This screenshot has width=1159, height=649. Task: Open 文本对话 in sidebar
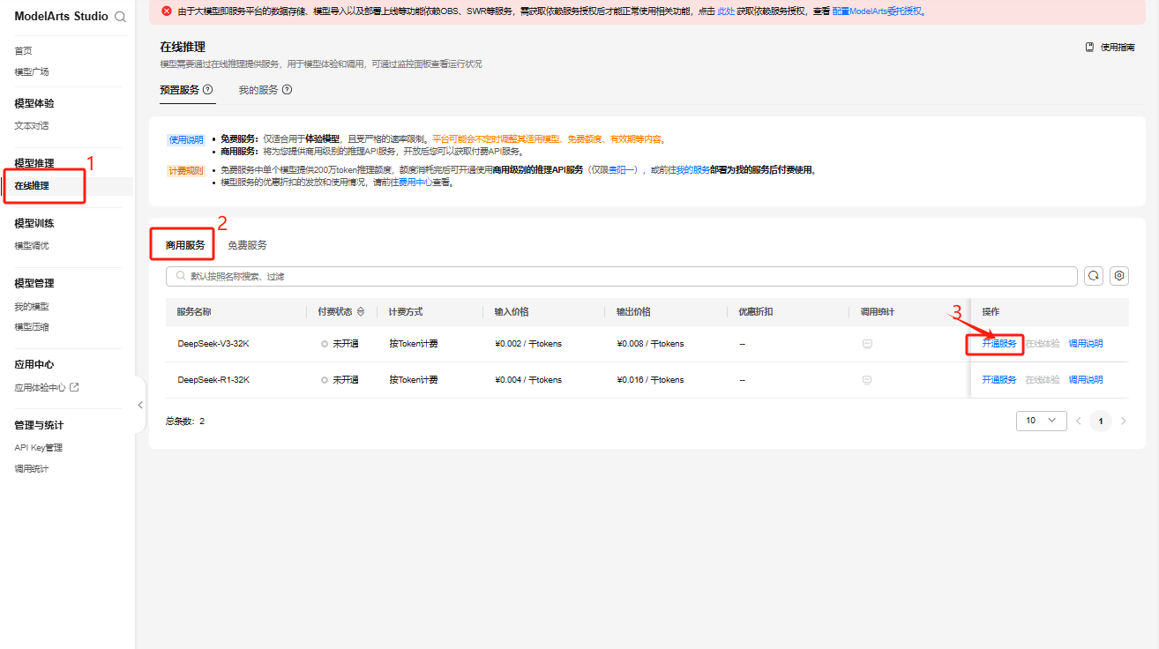coord(32,126)
